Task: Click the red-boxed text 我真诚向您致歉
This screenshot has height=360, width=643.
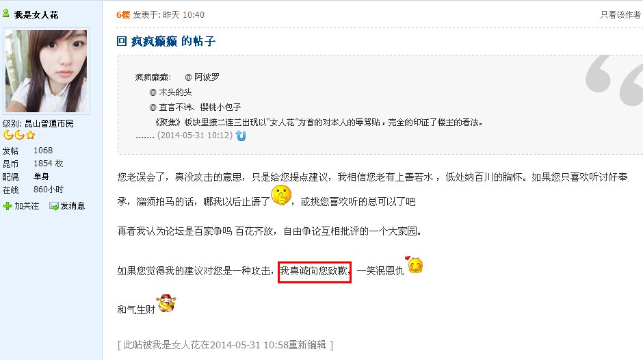Action: pyautogui.click(x=315, y=272)
